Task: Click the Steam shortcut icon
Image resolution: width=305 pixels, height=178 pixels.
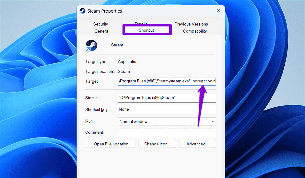Action: [x=91, y=45]
